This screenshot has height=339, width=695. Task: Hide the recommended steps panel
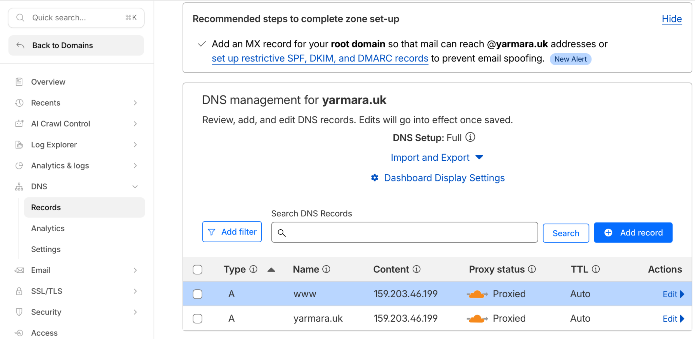coord(672,19)
